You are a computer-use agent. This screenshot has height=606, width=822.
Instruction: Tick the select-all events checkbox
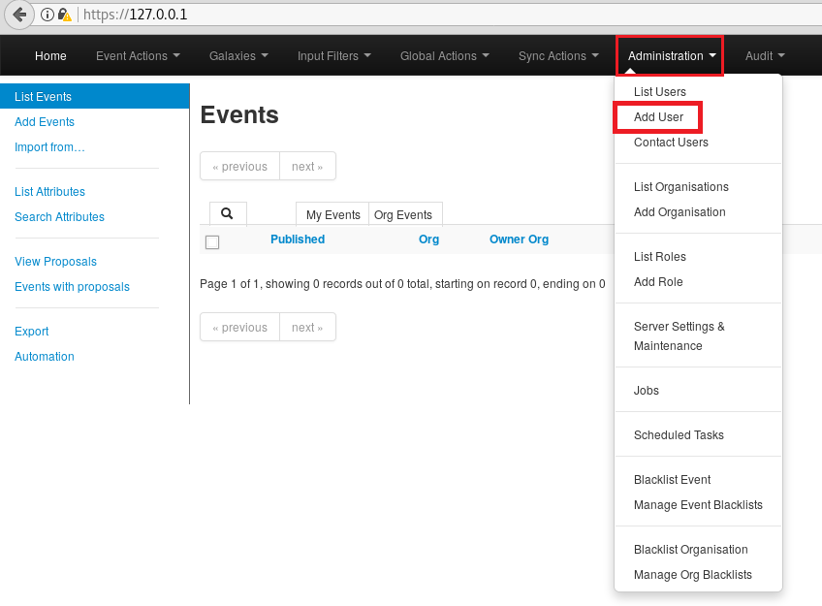212,242
